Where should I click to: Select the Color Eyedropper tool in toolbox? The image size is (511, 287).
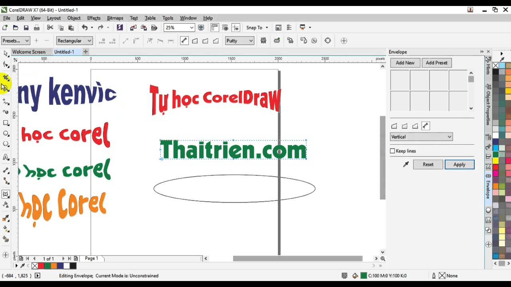[x=6, y=218]
